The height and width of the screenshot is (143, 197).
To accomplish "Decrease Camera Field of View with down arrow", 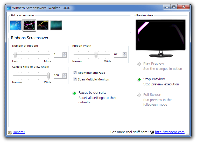I will 64,77.
